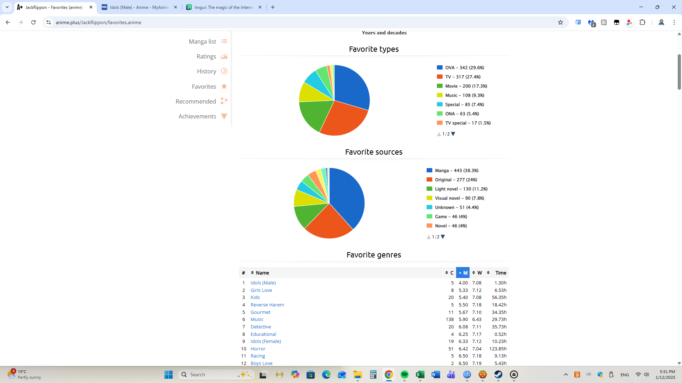Switch to the Imgur browser tab
Viewport: 682px width, 383px height.
224,7
